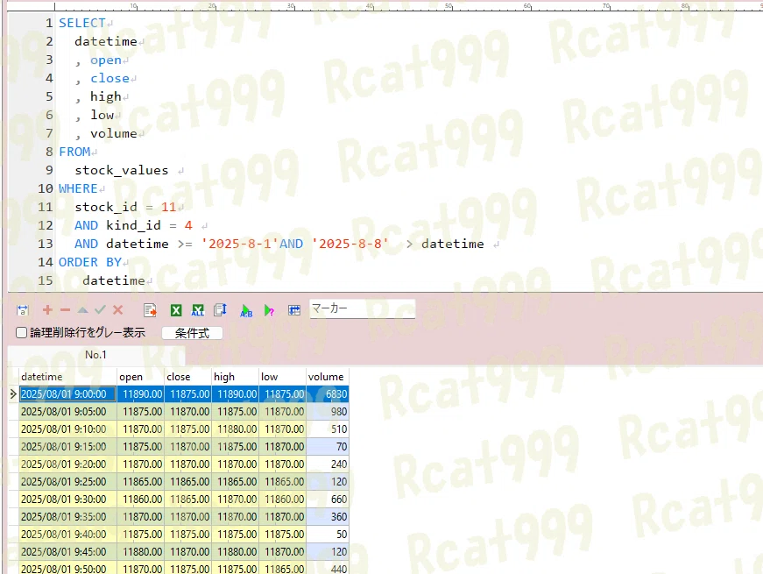Place cursor on stock_values table name
The width and height of the screenshot is (763, 574).
tap(121, 170)
